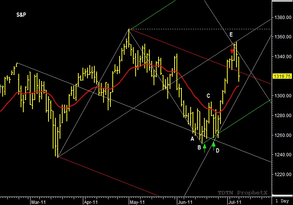
Task: Click the wave label E
Action: (231, 35)
